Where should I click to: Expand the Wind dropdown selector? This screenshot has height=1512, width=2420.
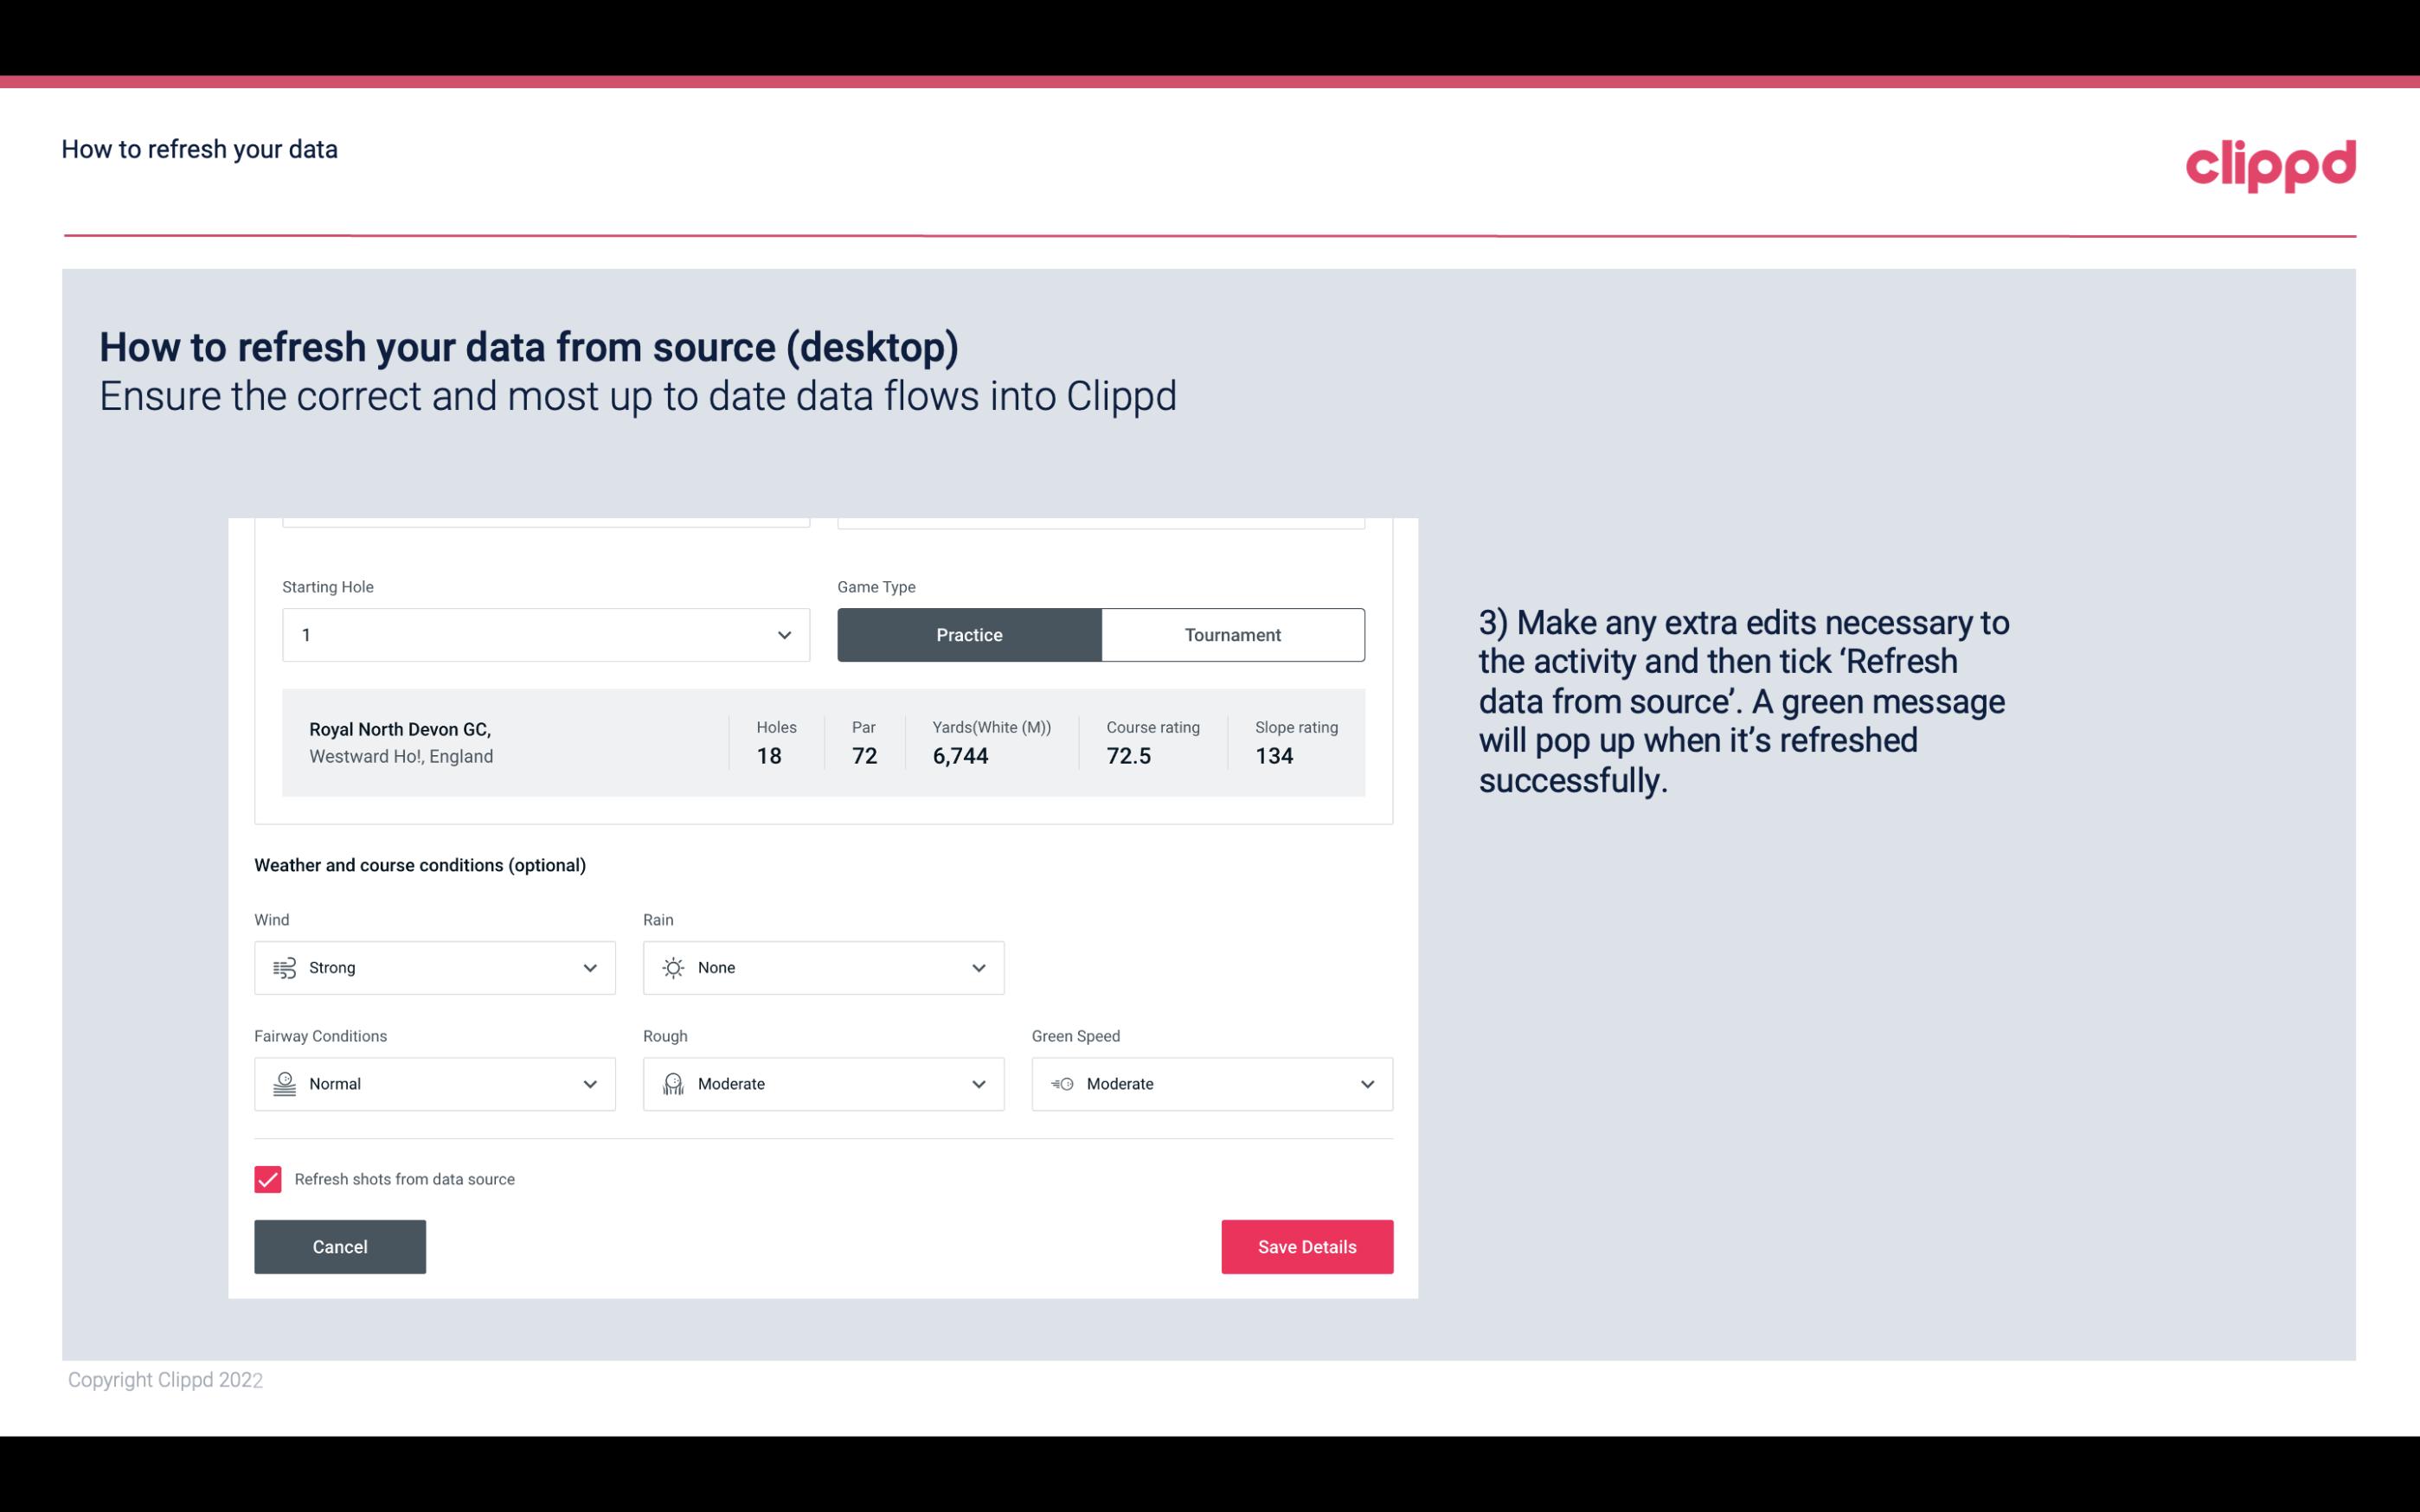click(587, 967)
